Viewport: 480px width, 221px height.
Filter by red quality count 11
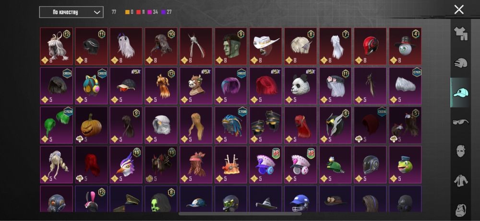(141, 12)
